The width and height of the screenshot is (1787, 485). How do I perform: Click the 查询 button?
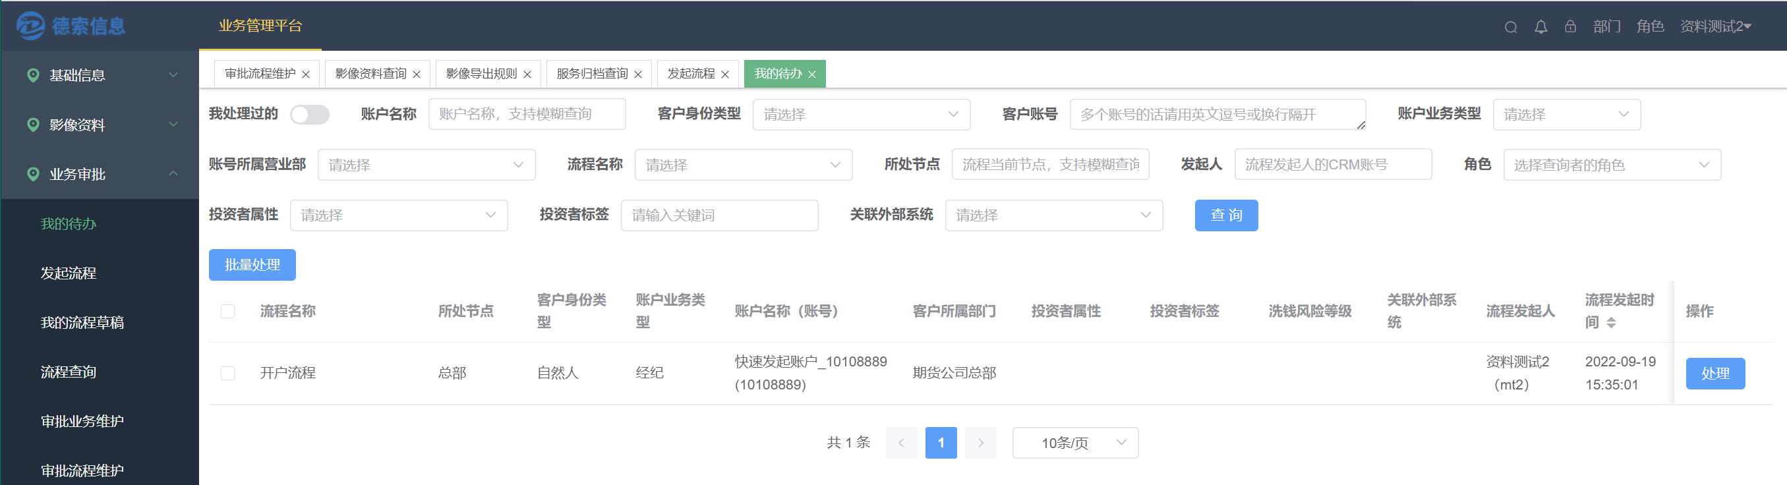pyautogui.click(x=1226, y=215)
